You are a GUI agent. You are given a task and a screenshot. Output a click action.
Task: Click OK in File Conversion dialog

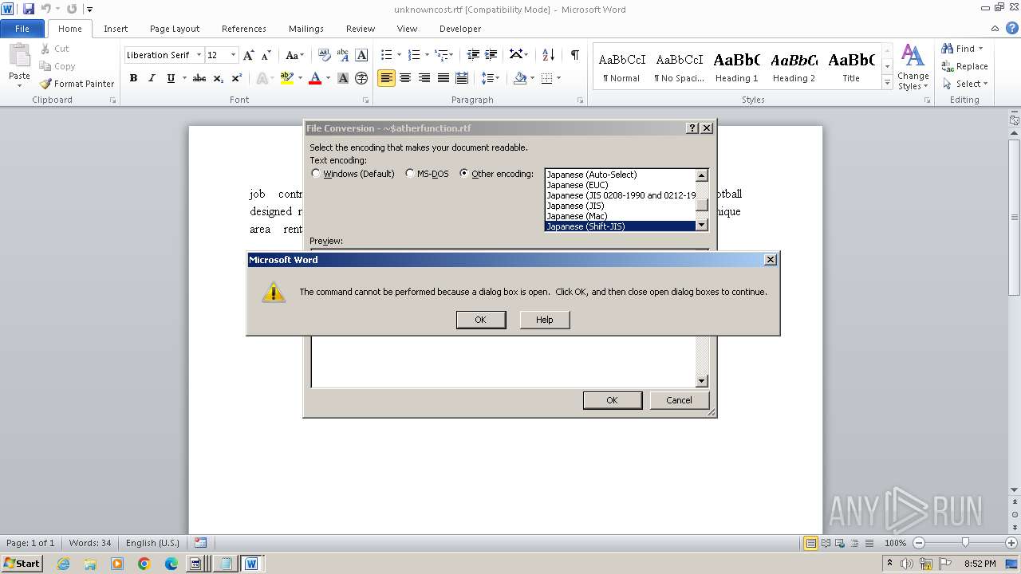tap(612, 400)
